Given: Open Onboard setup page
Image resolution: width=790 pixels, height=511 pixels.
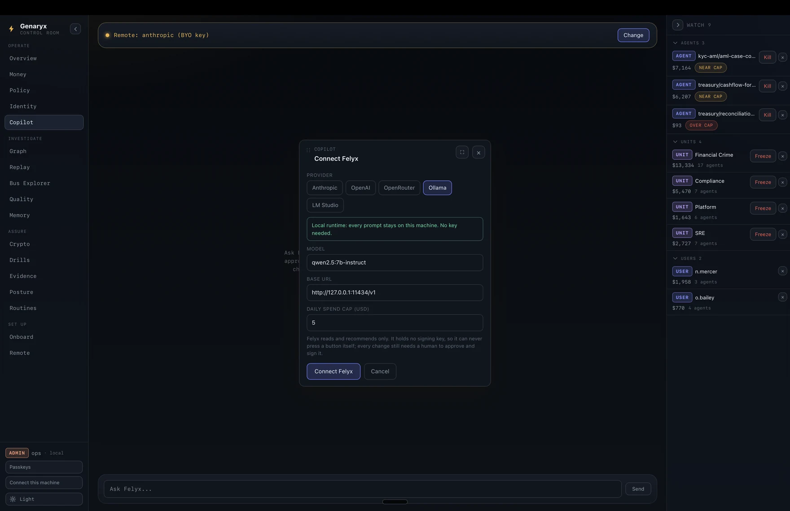Looking at the screenshot, I should point(44,337).
